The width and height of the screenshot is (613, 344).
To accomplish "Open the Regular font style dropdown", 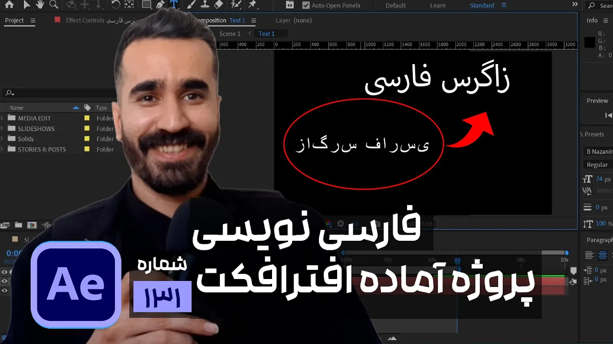I will [x=599, y=165].
